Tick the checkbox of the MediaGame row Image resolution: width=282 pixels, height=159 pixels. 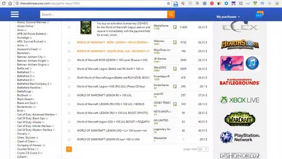pos(69,27)
